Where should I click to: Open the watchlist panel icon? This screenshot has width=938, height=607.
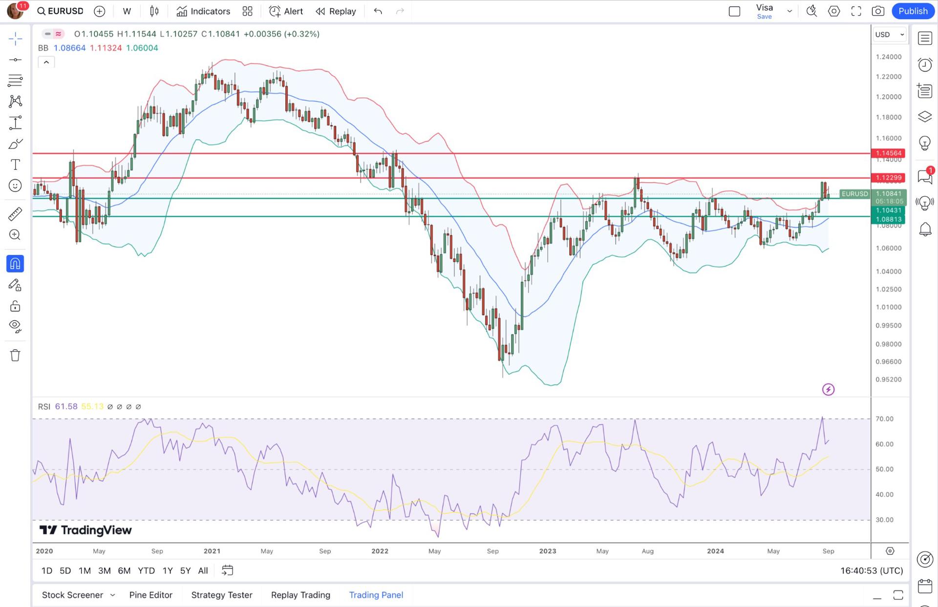[925, 38]
